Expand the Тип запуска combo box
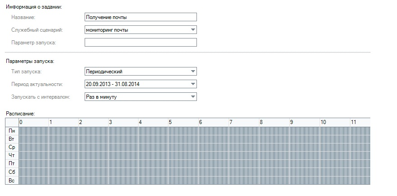 (193, 72)
